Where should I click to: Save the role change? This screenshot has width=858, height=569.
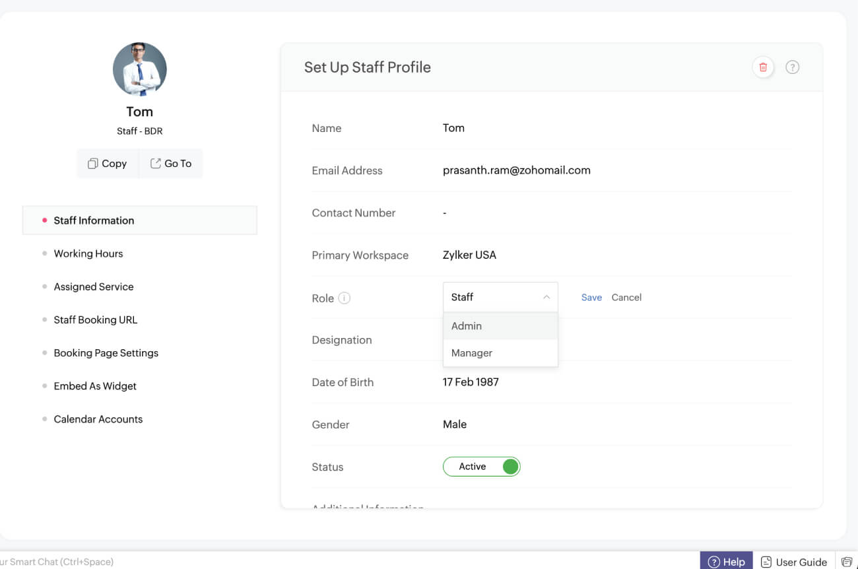[591, 298]
